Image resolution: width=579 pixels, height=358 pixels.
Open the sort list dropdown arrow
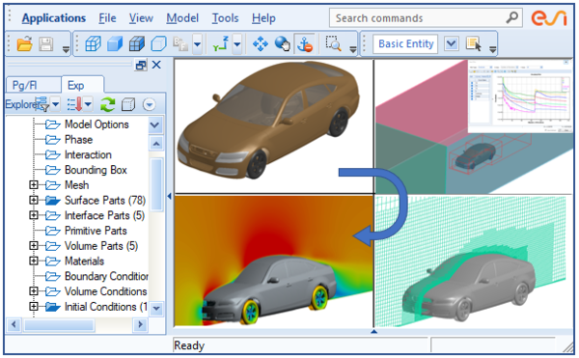click(x=88, y=104)
